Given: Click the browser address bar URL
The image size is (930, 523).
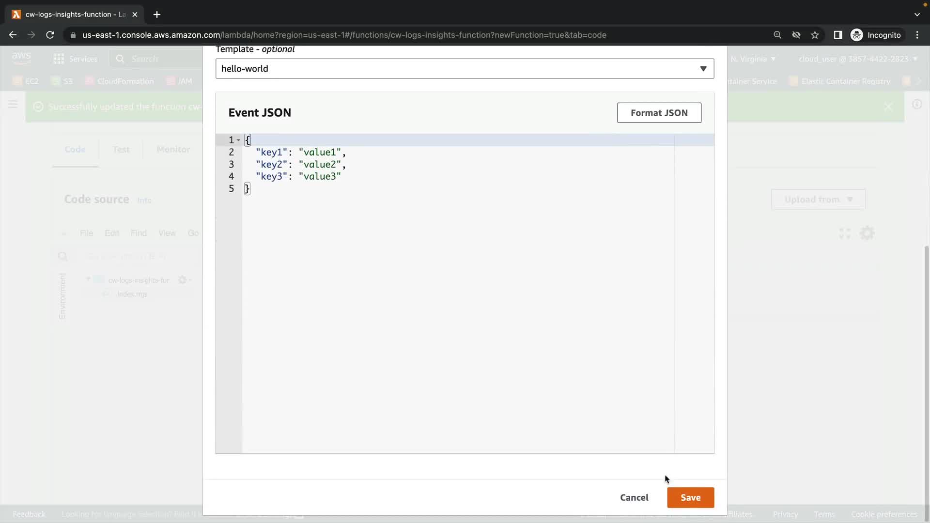Looking at the screenshot, I should [344, 35].
